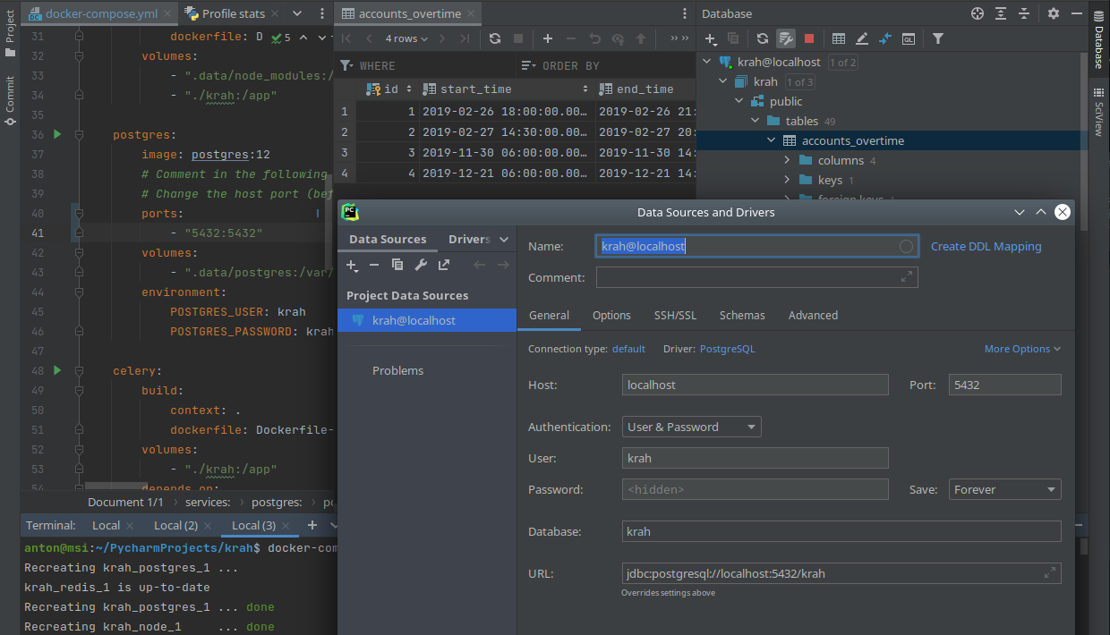Screen dimensions: 1110x635
Task: Open the Save Forever dropdown
Action: point(1005,489)
